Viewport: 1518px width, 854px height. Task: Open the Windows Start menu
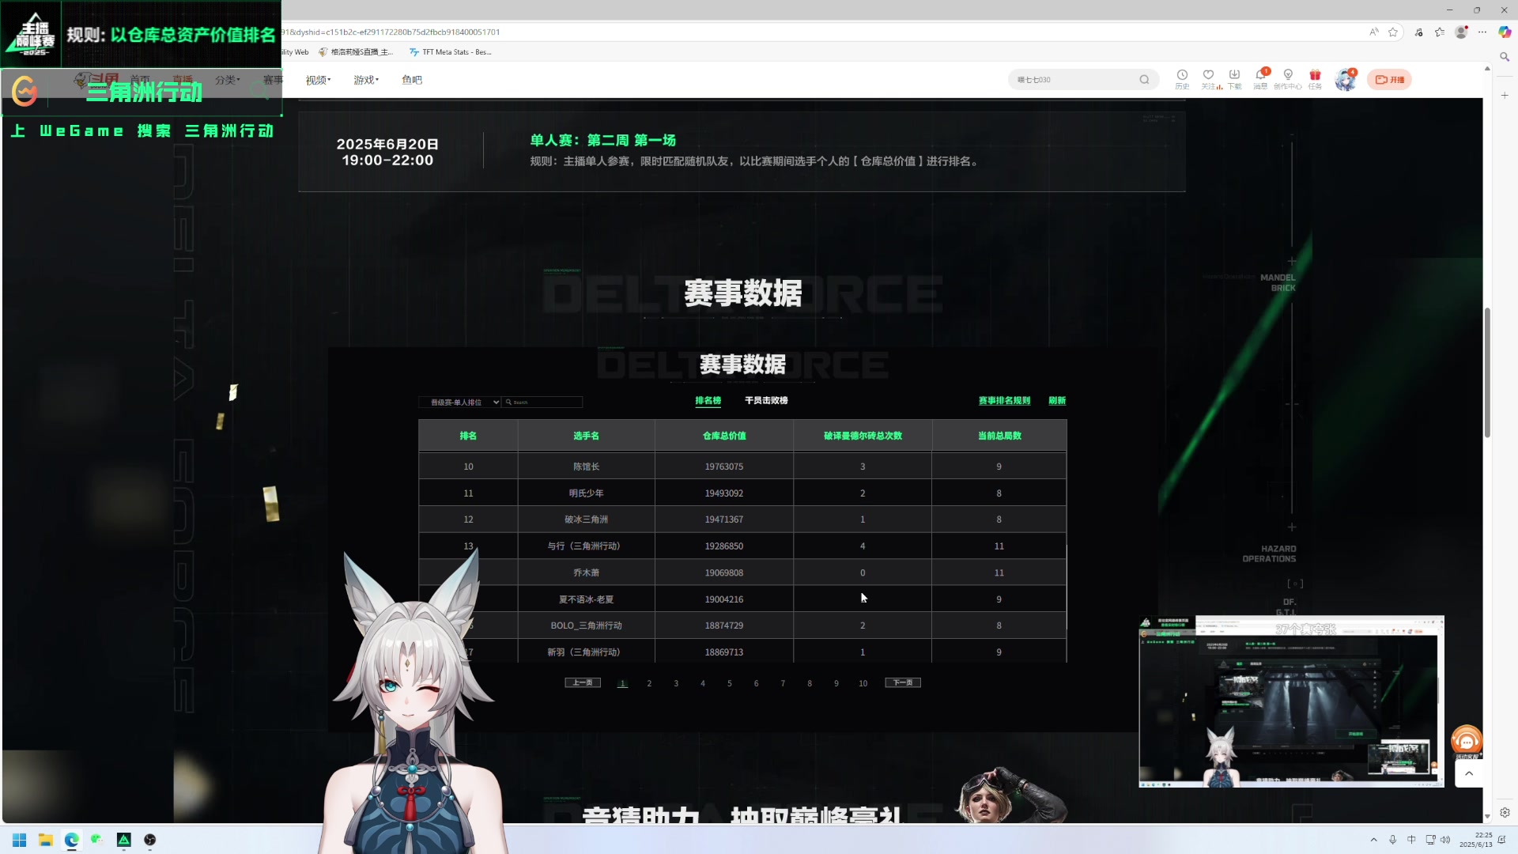pos(19,840)
